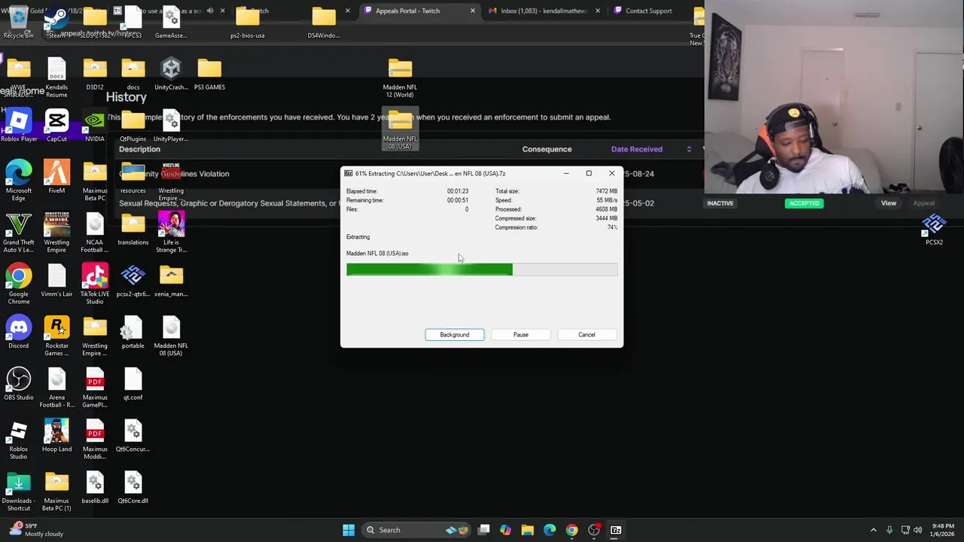Sort by Date Received column arrow

coord(688,149)
